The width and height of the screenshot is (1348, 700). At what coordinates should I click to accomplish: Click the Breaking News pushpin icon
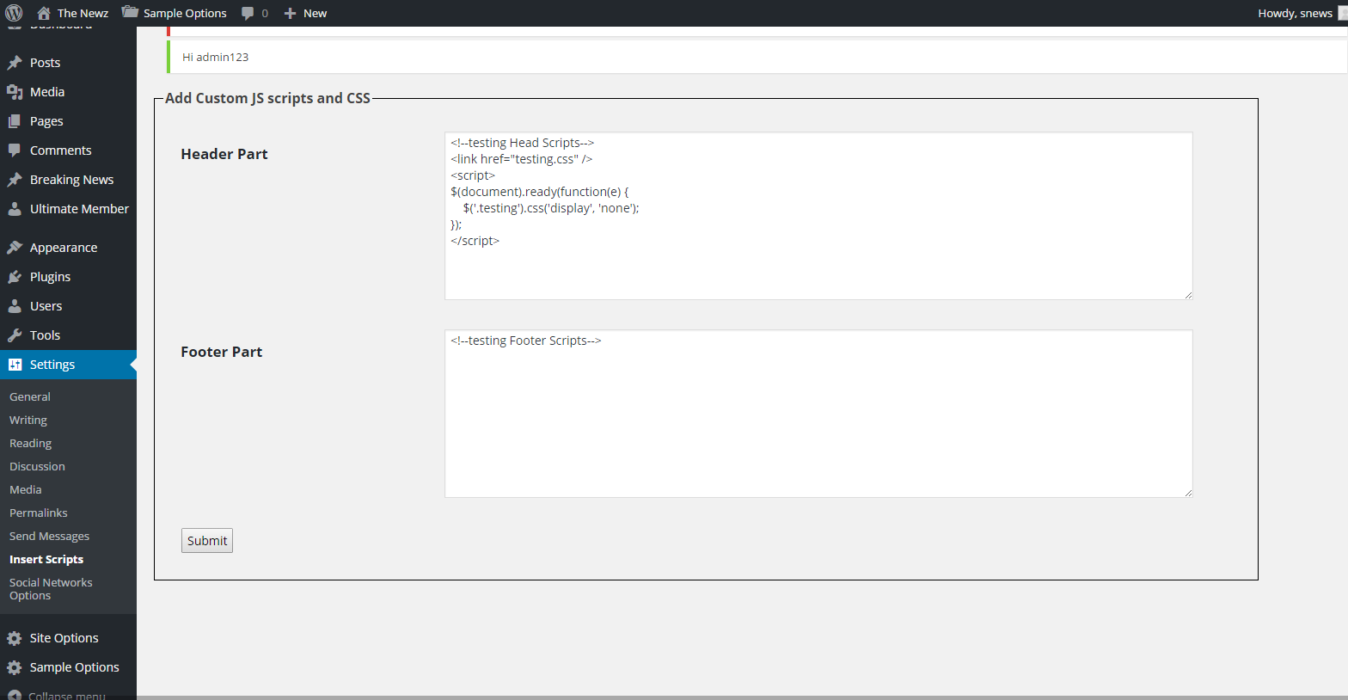coord(15,180)
